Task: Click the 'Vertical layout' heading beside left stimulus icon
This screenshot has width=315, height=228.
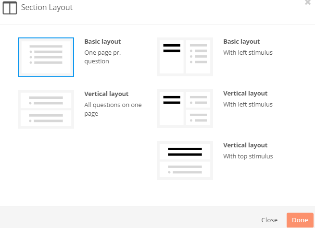Action: click(245, 93)
